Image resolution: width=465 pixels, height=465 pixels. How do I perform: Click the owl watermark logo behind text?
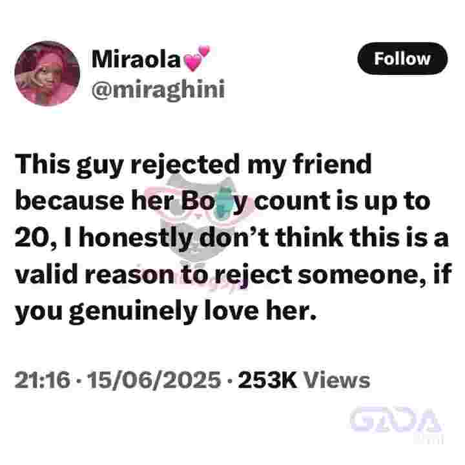tap(203, 225)
